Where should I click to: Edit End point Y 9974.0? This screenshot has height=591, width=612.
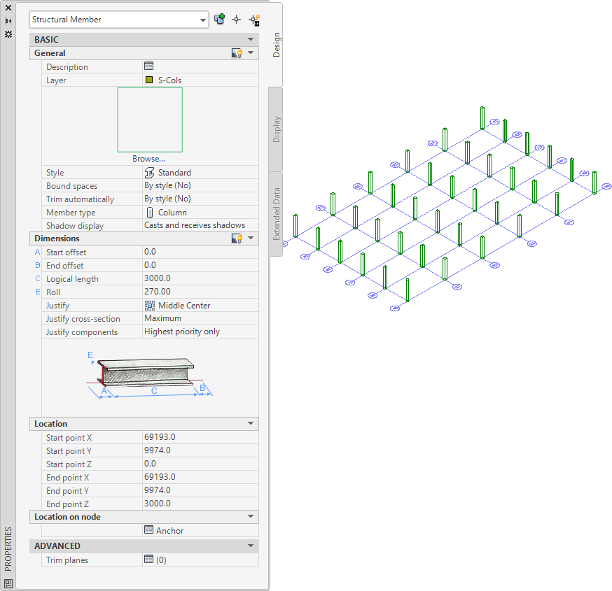tap(200, 490)
